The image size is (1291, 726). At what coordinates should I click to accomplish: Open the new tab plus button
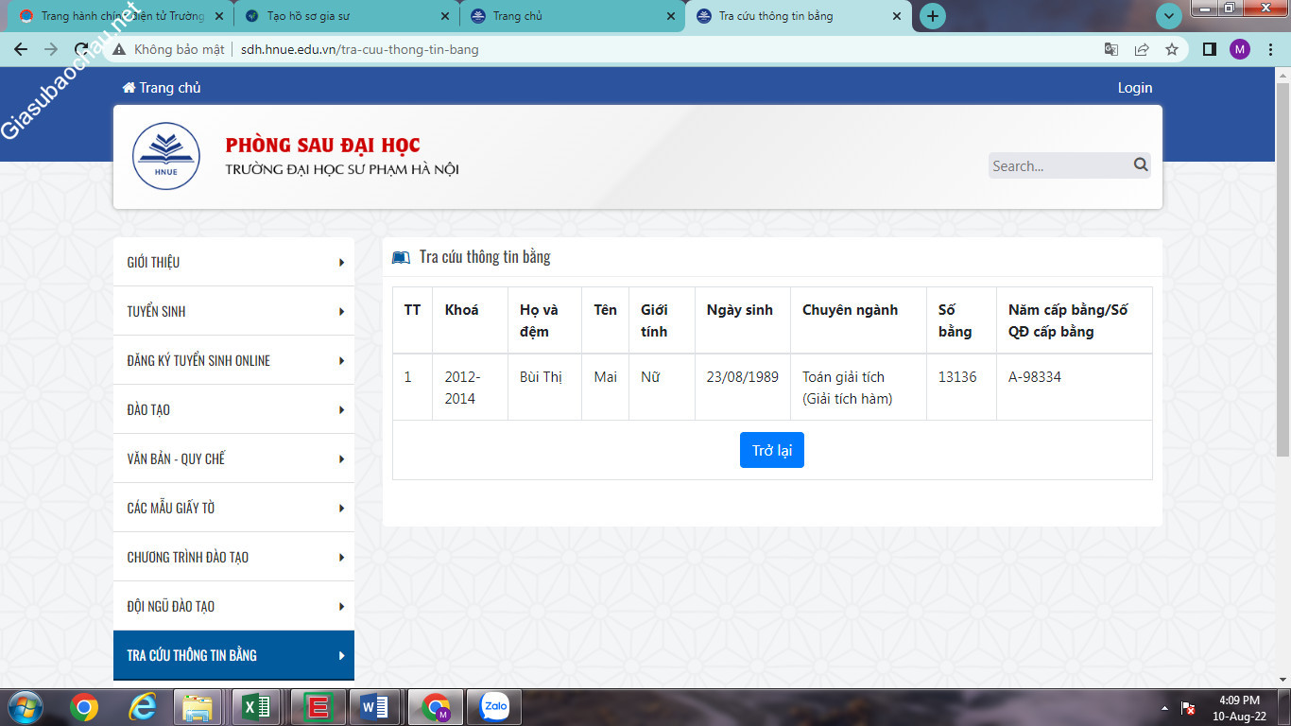(x=933, y=16)
